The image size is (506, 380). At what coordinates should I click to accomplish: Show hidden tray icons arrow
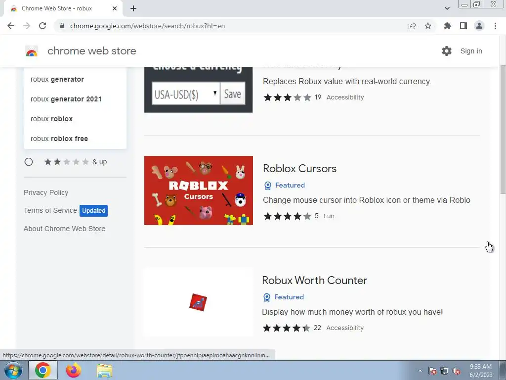point(420,371)
